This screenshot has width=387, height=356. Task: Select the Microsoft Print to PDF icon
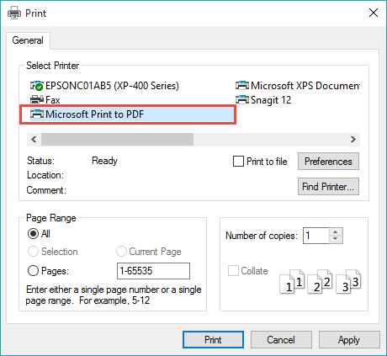click(37, 114)
